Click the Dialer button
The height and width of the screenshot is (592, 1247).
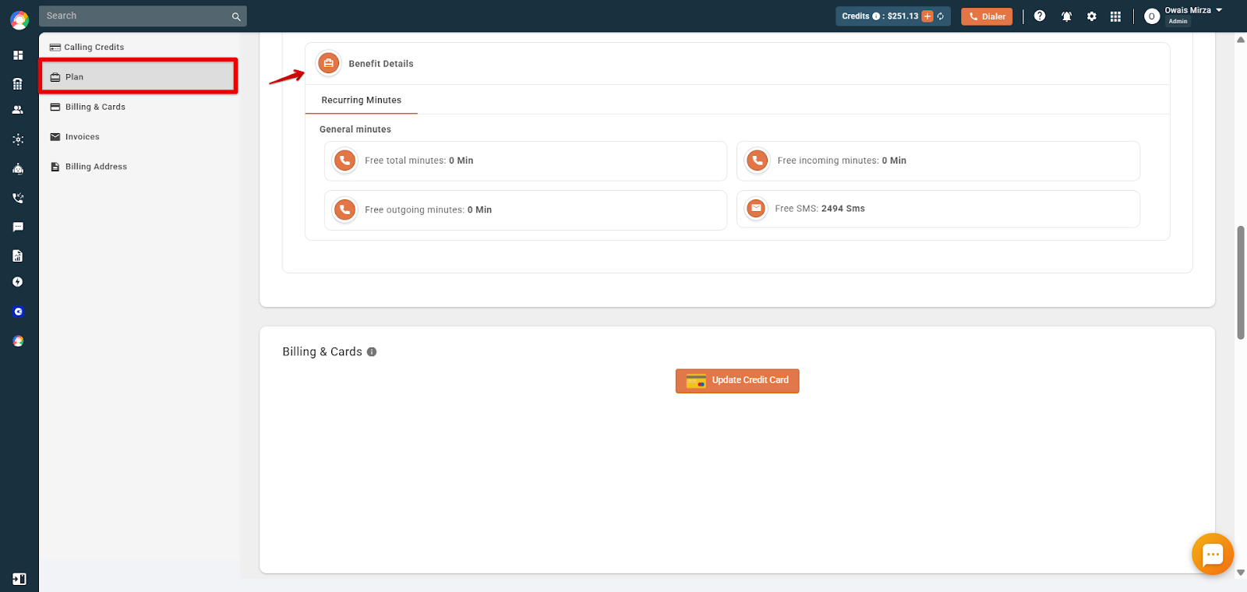[987, 16]
